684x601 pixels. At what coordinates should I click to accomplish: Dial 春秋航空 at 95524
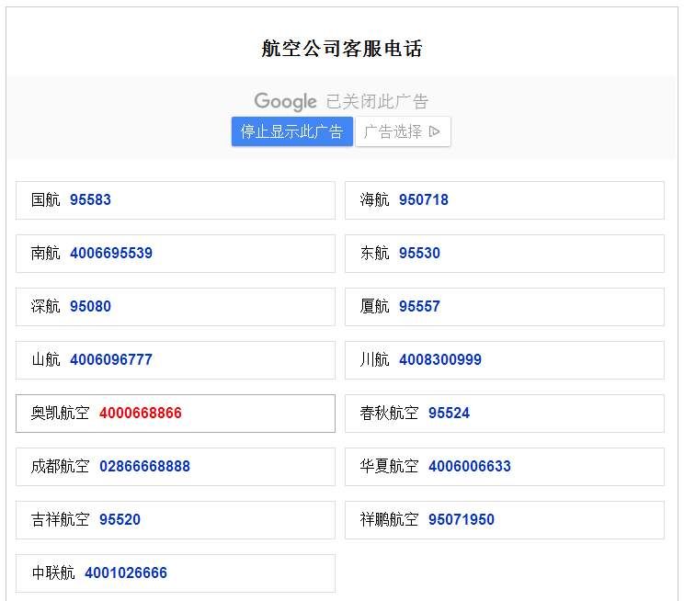[449, 413]
